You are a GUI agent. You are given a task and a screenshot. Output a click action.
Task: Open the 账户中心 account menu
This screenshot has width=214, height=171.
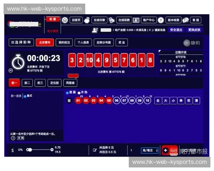point(148,20)
